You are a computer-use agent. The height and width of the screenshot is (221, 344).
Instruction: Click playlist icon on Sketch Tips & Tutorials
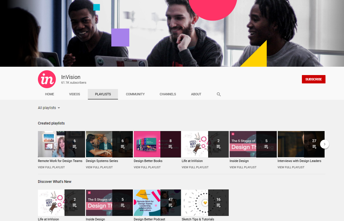[x=218, y=206]
